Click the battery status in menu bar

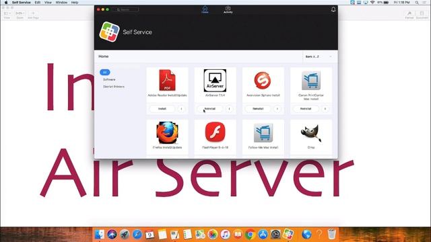click(383, 3)
